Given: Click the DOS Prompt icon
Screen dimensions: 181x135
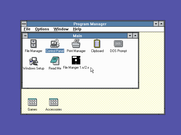Looking at the screenshot, I should 118,44.
